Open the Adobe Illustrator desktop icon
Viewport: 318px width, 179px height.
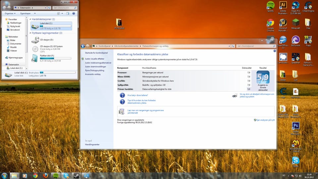pos(283,6)
